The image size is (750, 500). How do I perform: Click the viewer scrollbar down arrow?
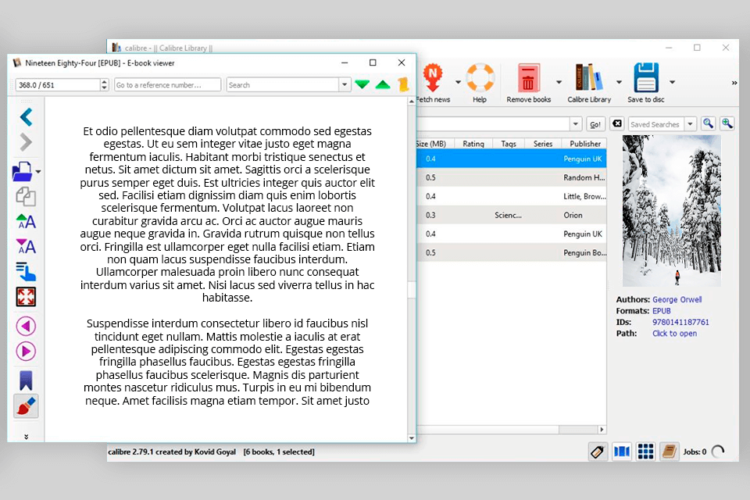412,437
